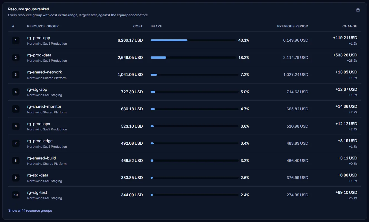
Task: Show all 14 resource groups
Action: [x=30, y=211]
